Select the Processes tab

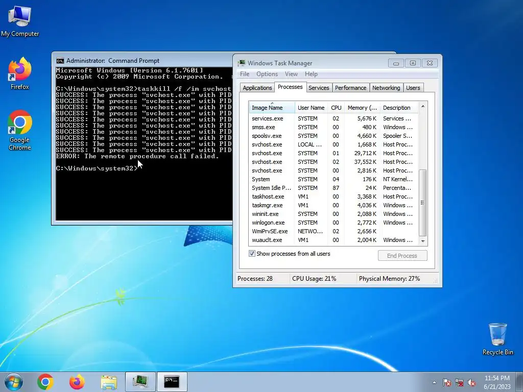(290, 87)
